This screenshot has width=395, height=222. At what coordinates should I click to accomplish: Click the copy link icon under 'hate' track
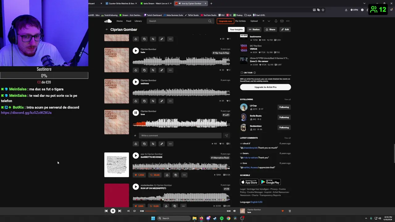click(x=144, y=70)
